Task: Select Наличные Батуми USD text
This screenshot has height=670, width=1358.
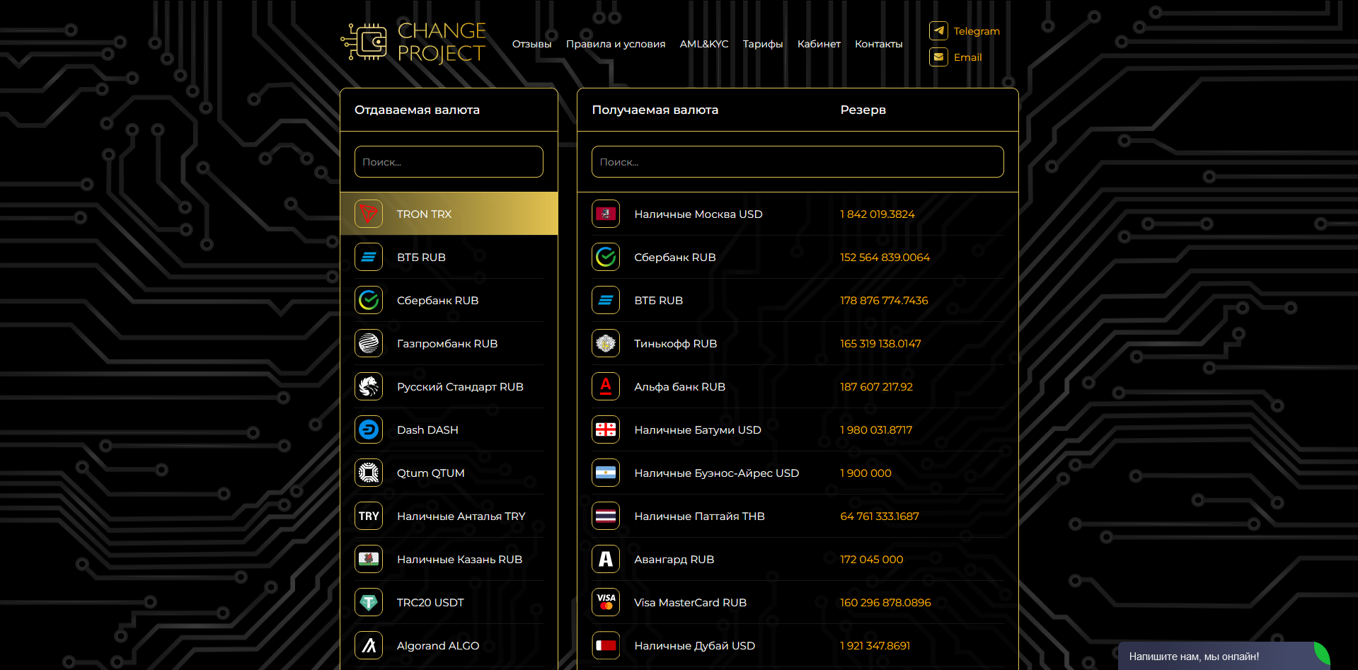Action: [698, 429]
